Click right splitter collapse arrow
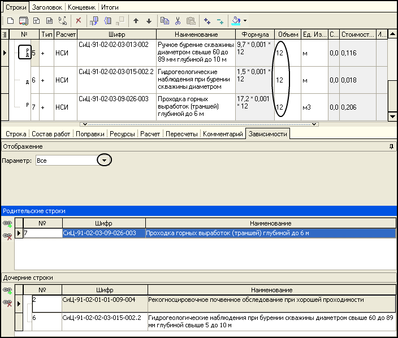Screen dimensions: 398x338 (314, 124)
